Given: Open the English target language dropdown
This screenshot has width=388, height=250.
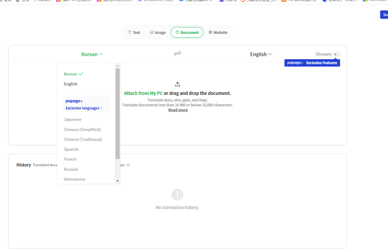Looking at the screenshot, I should point(261,54).
